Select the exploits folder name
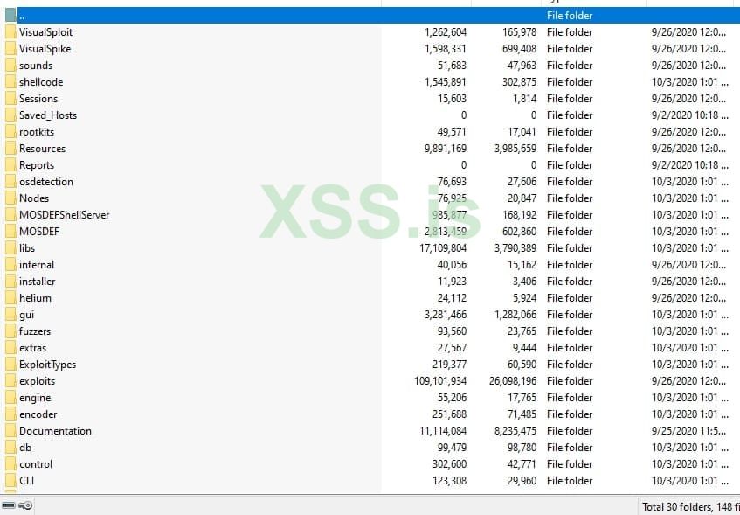The image size is (740, 515). tap(37, 381)
